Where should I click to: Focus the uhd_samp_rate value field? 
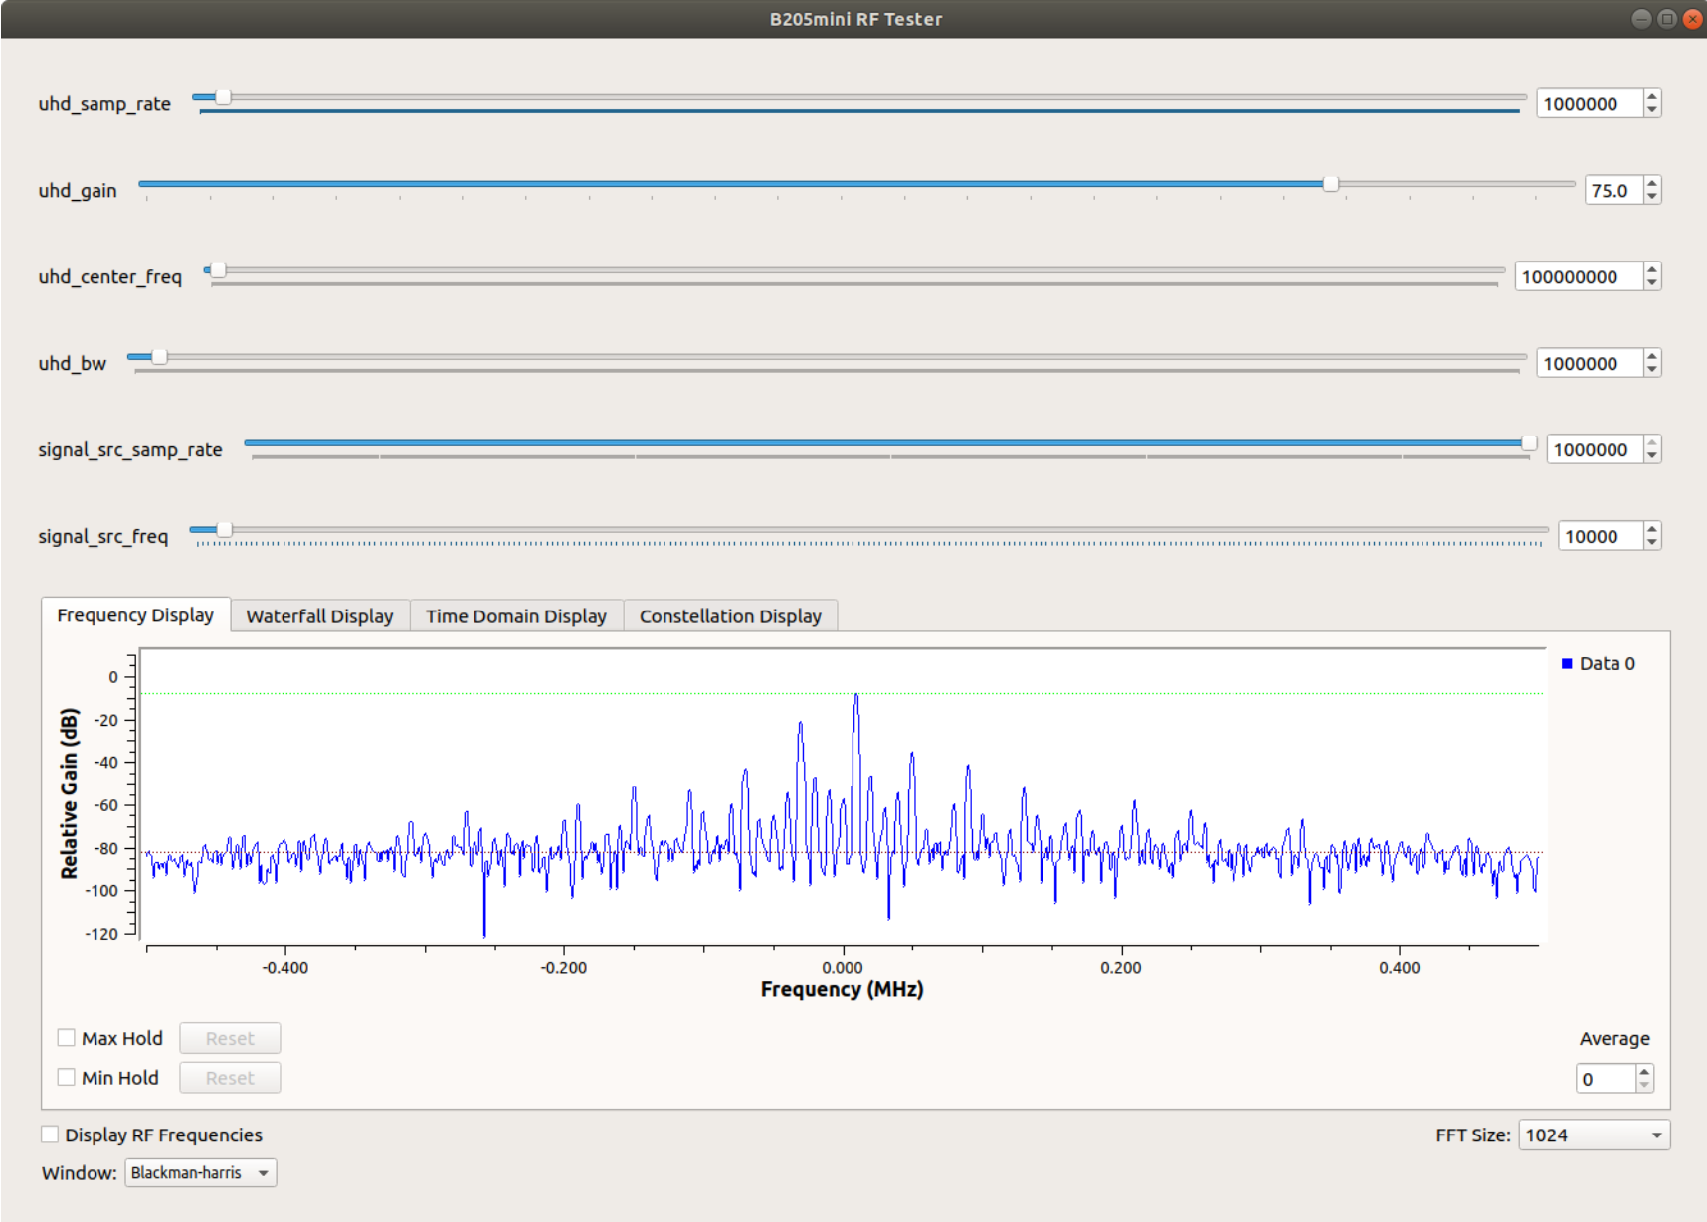coord(1590,103)
